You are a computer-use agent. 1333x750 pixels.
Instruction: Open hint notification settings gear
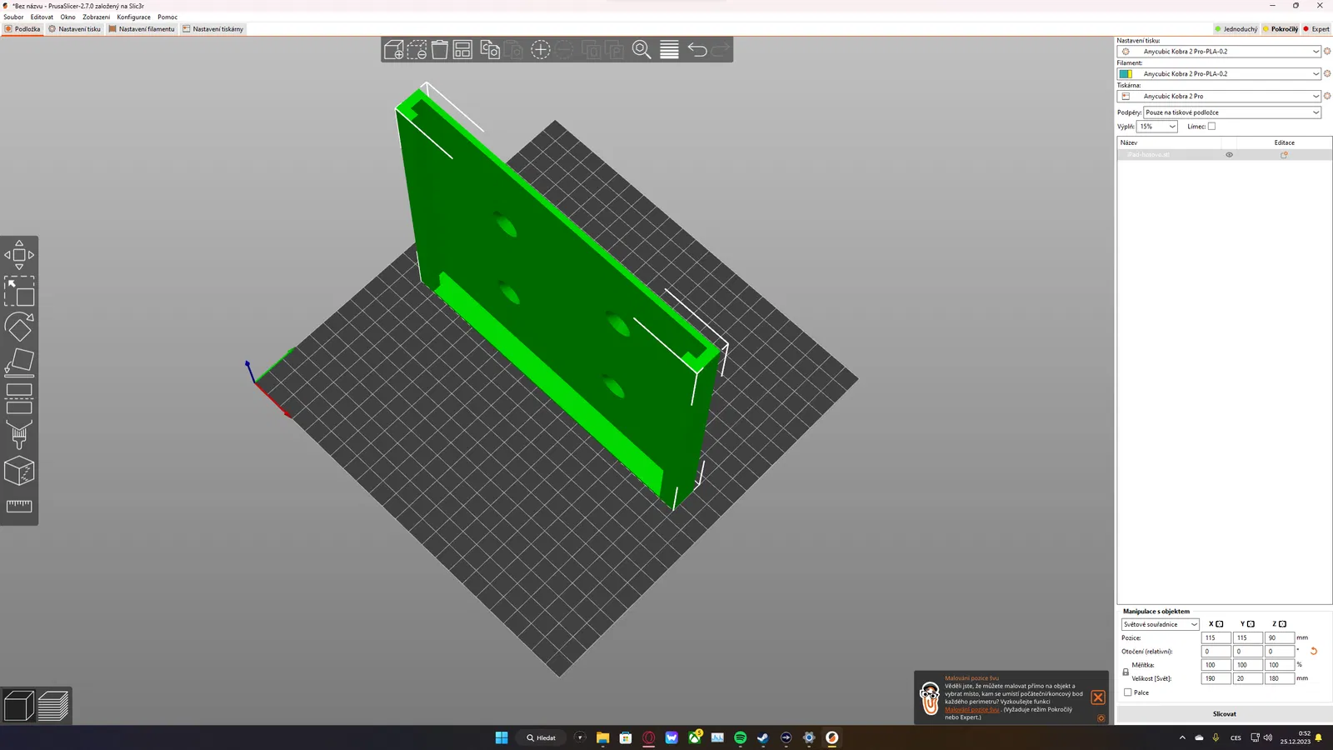click(1101, 717)
